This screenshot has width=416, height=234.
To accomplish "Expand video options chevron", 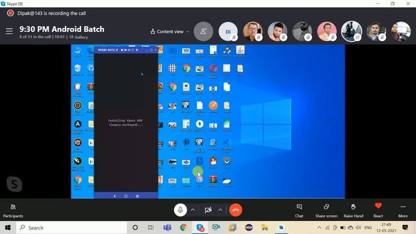I will point(220,210).
